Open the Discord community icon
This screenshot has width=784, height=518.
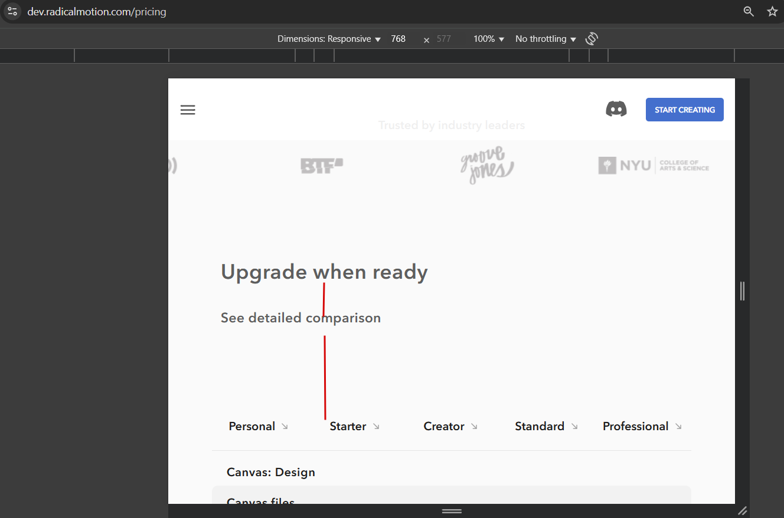click(x=616, y=109)
